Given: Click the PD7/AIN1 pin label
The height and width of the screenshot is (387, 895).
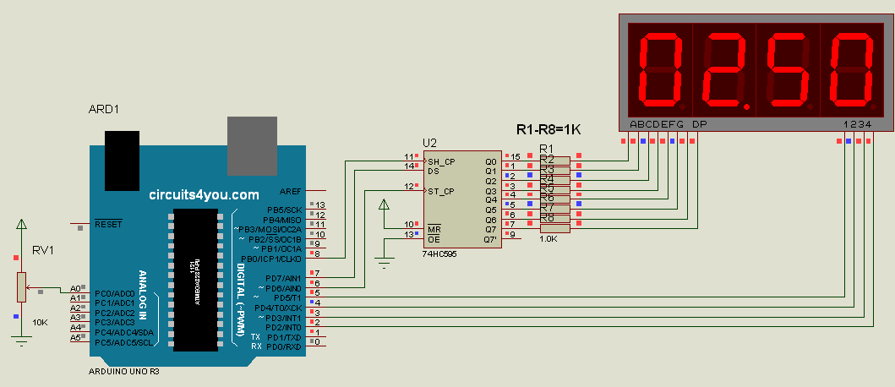Looking at the screenshot, I should (283, 278).
